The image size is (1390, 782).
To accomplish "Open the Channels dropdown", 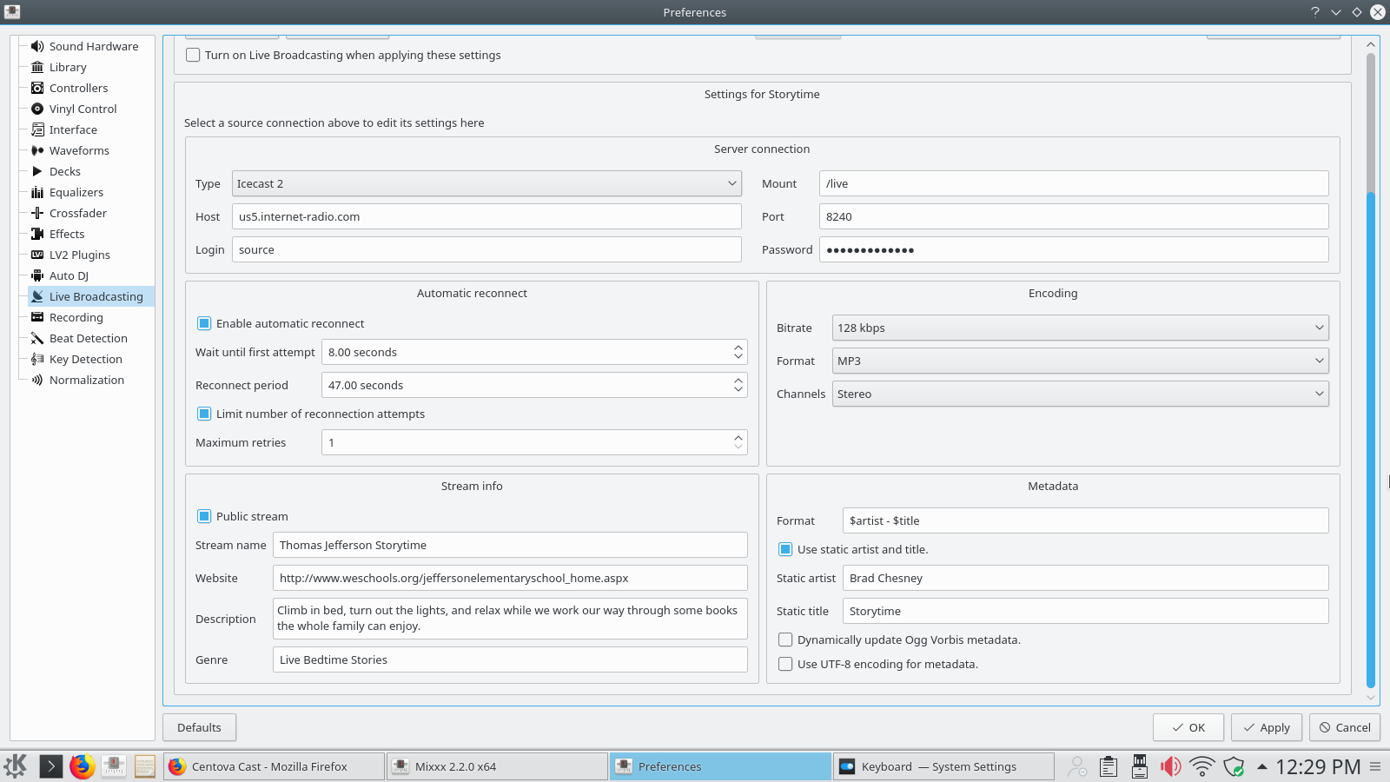I will (x=1080, y=394).
